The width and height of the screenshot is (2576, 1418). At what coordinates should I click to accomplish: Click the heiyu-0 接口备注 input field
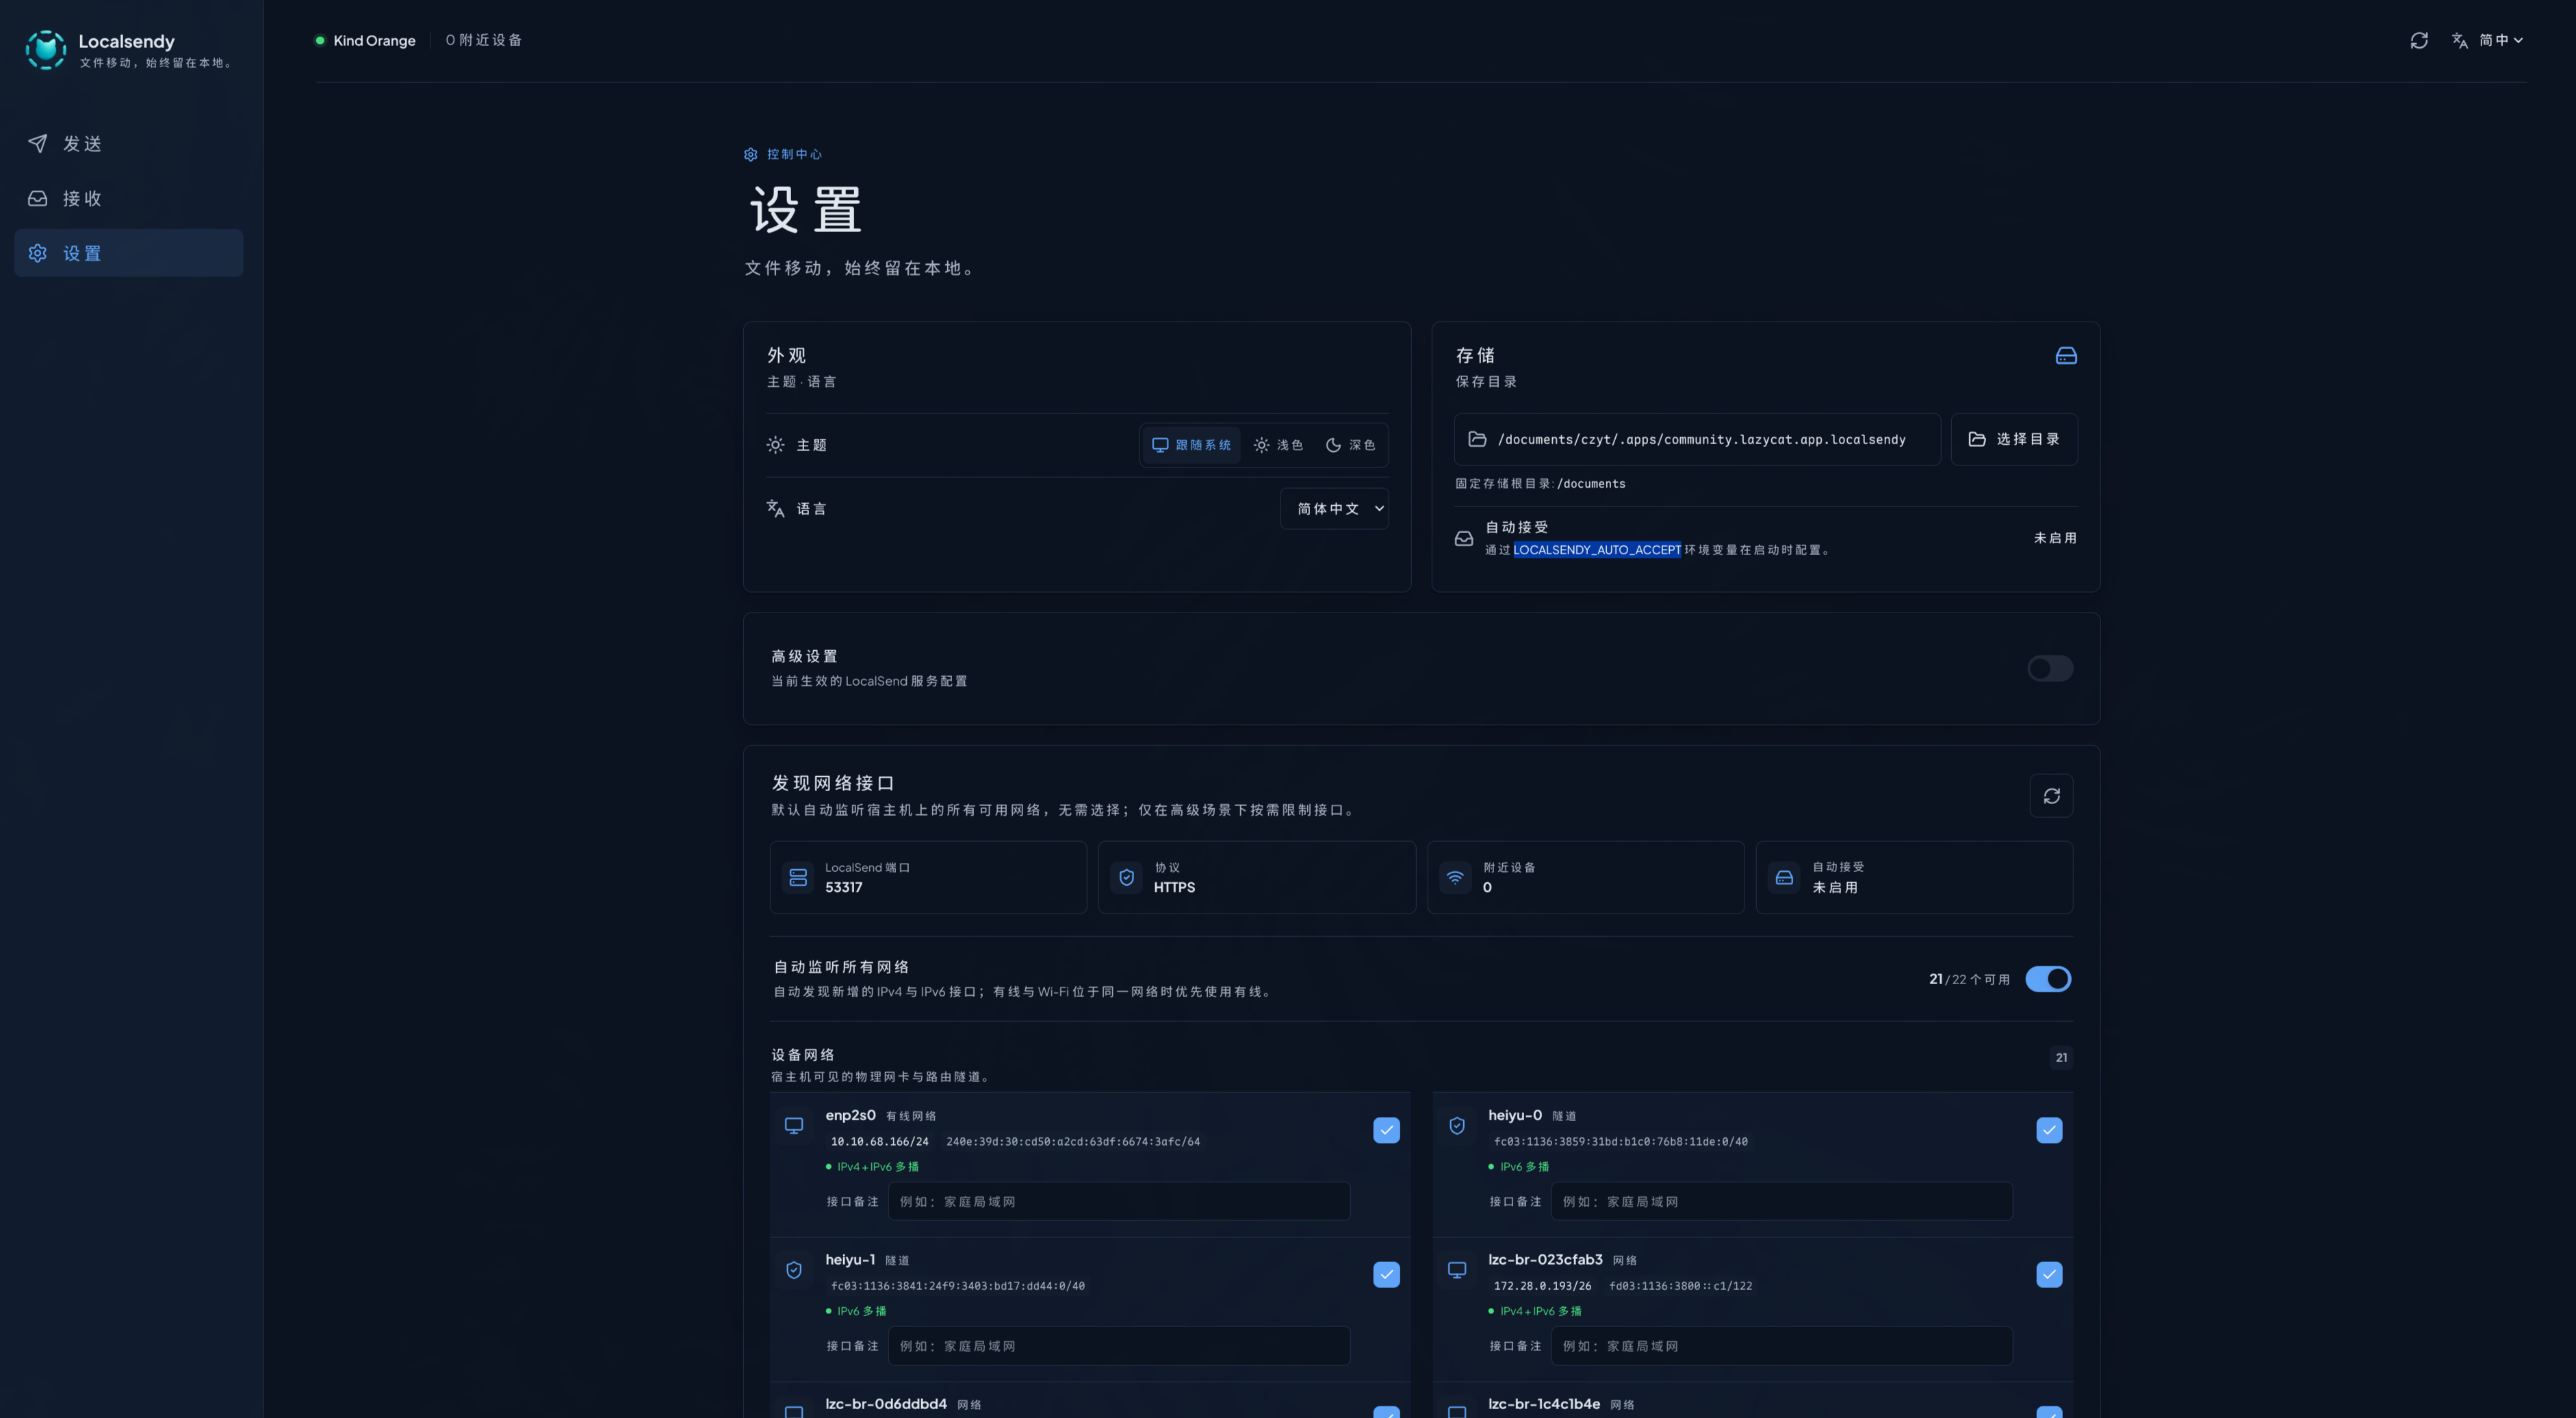coord(1782,1201)
